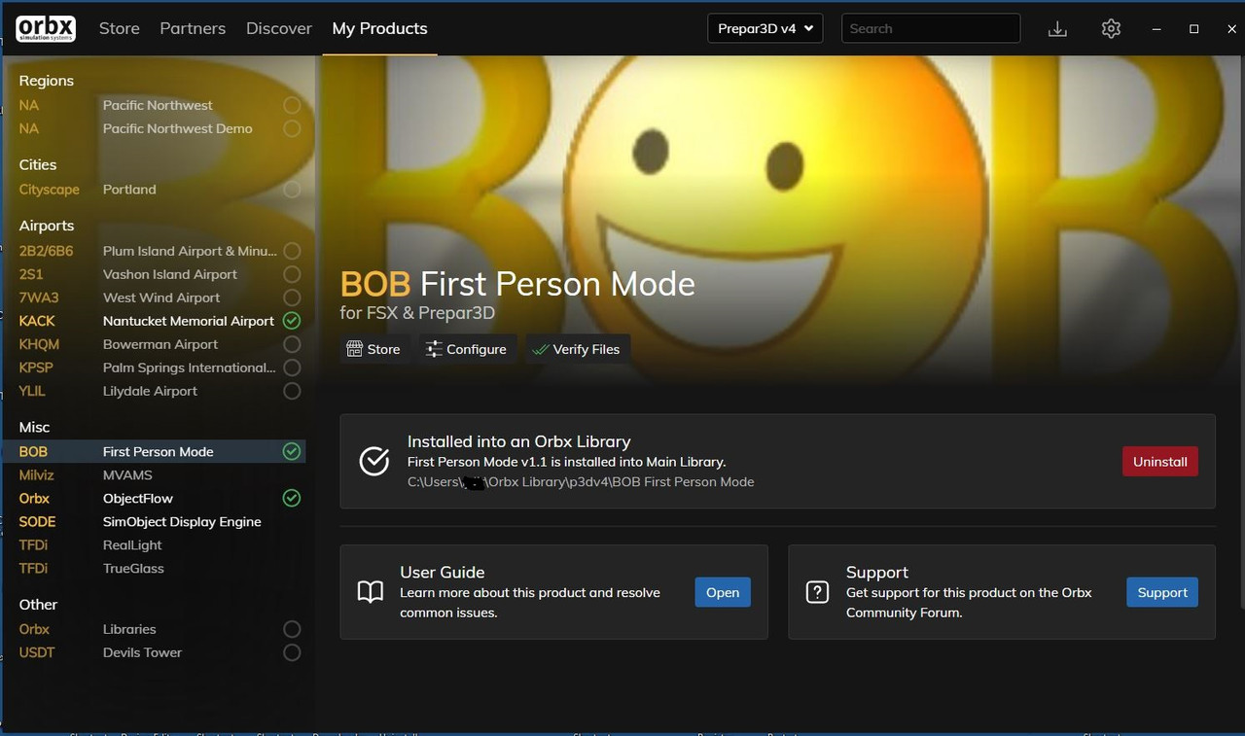
Task: Toggle the Plum Island Airport install circle
Action: pos(292,251)
